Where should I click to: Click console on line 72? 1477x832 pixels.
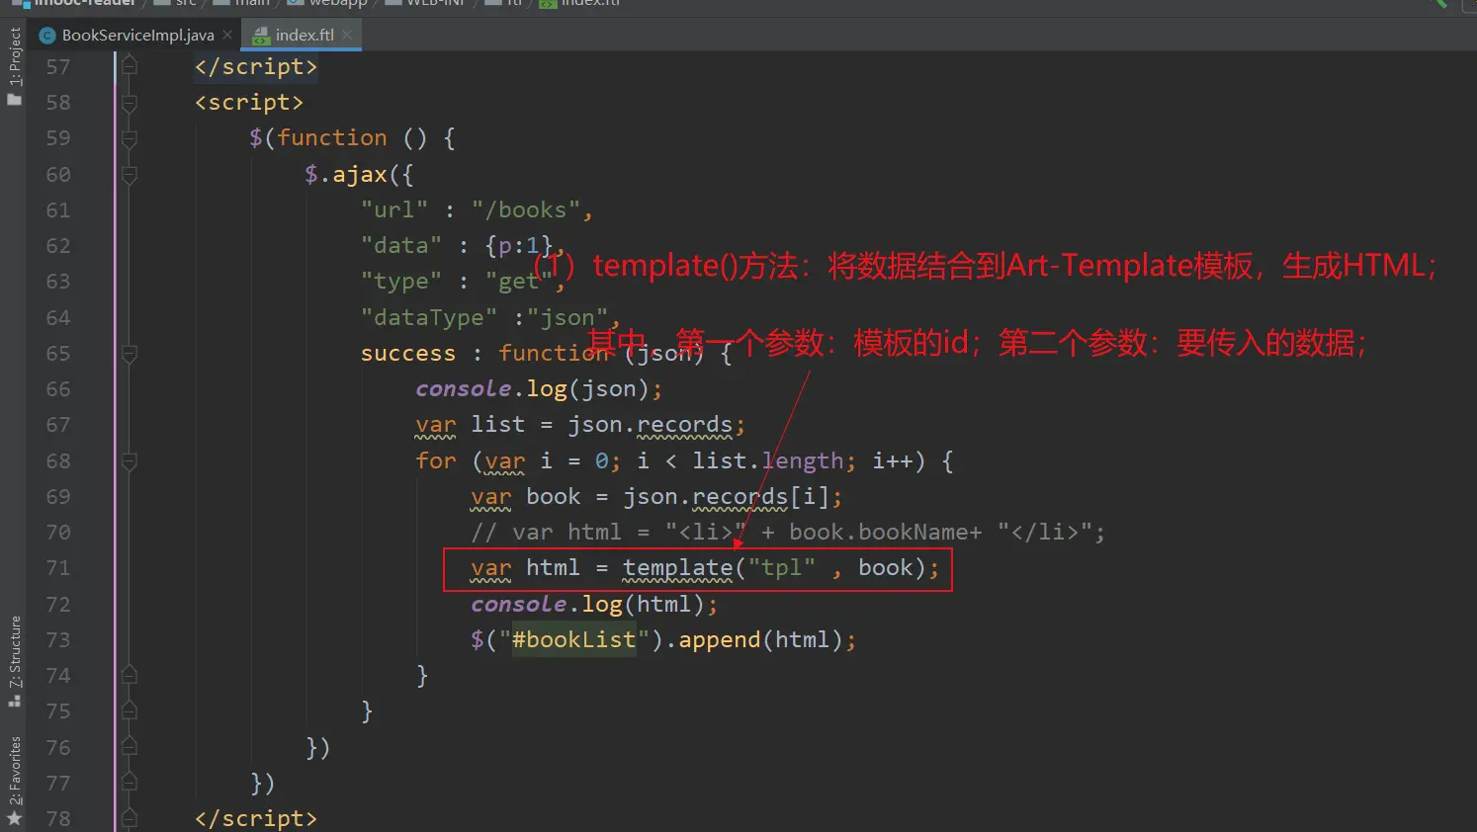point(519,604)
